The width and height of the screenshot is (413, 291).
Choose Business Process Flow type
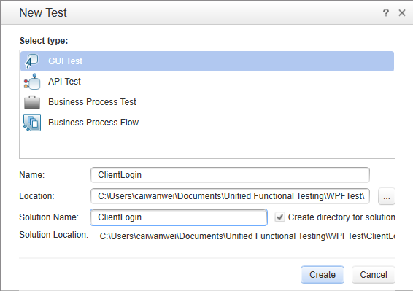(207, 123)
